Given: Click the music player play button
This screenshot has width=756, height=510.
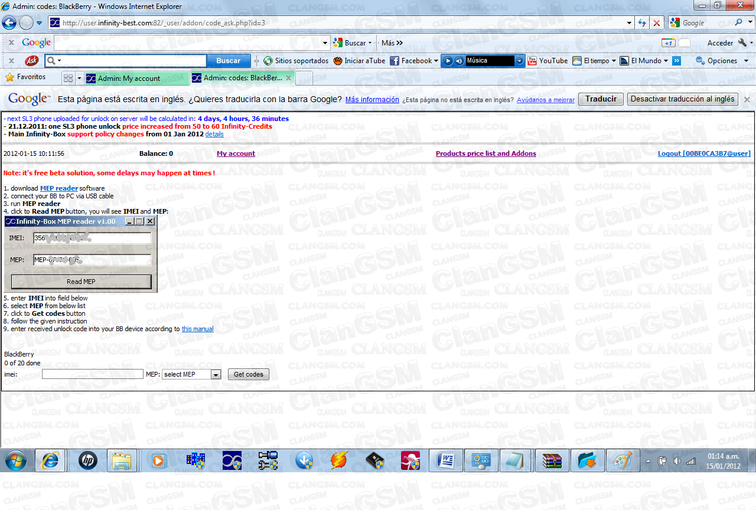Looking at the screenshot, I should [448, 61].
